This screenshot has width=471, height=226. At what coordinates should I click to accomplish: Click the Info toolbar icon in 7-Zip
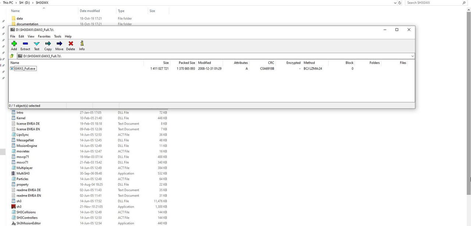click(82, 43)
